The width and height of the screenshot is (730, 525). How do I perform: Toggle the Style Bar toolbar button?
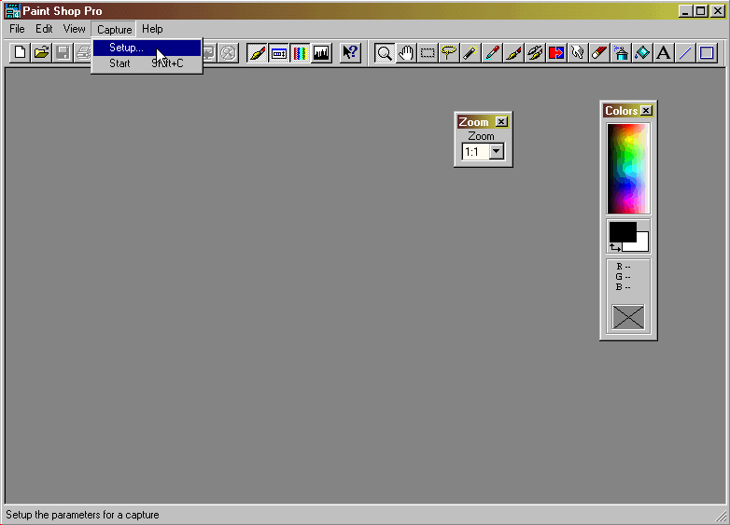(x=279, y=53)
